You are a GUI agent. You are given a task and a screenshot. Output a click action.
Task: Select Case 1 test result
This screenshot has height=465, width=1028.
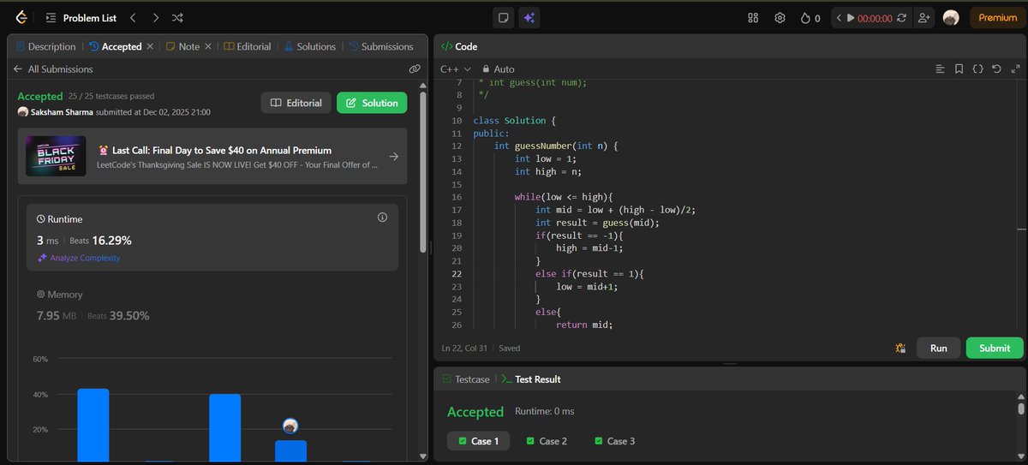click(479, 441)
